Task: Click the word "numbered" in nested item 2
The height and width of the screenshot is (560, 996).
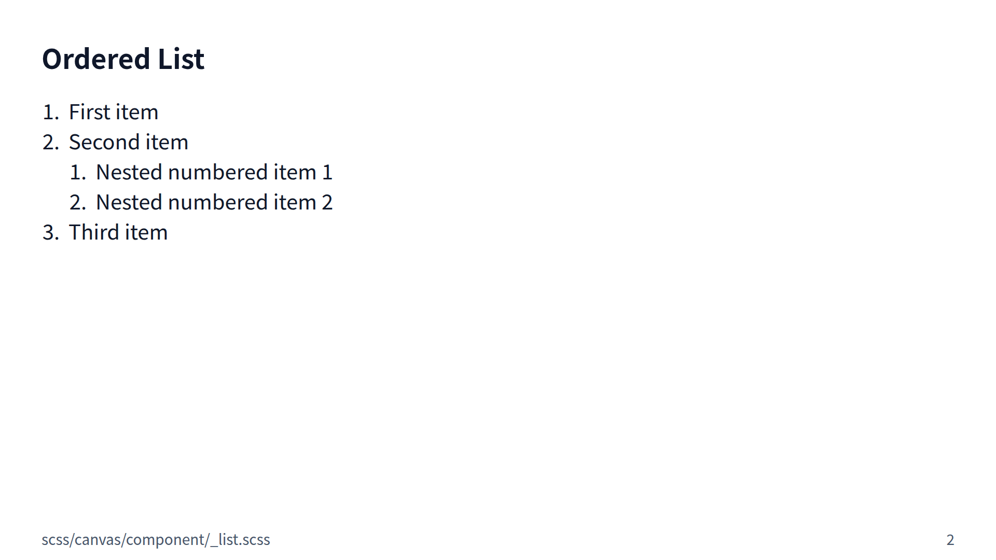Action: point(217,202)
